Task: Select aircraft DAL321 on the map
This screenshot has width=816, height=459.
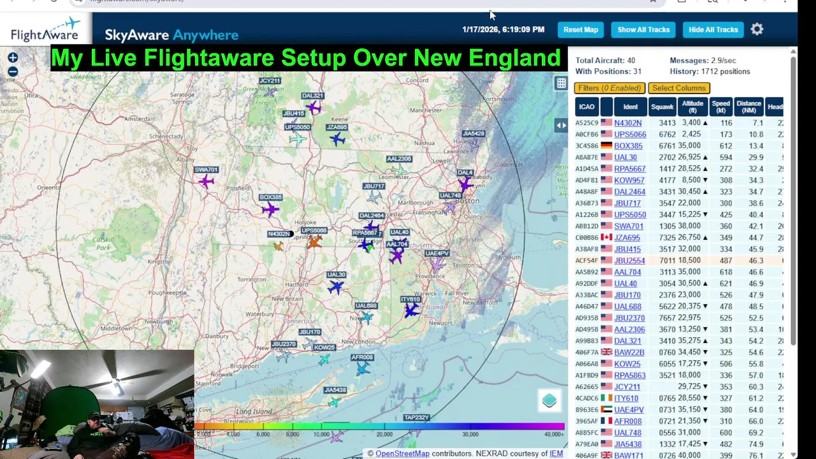Action: 313,108
